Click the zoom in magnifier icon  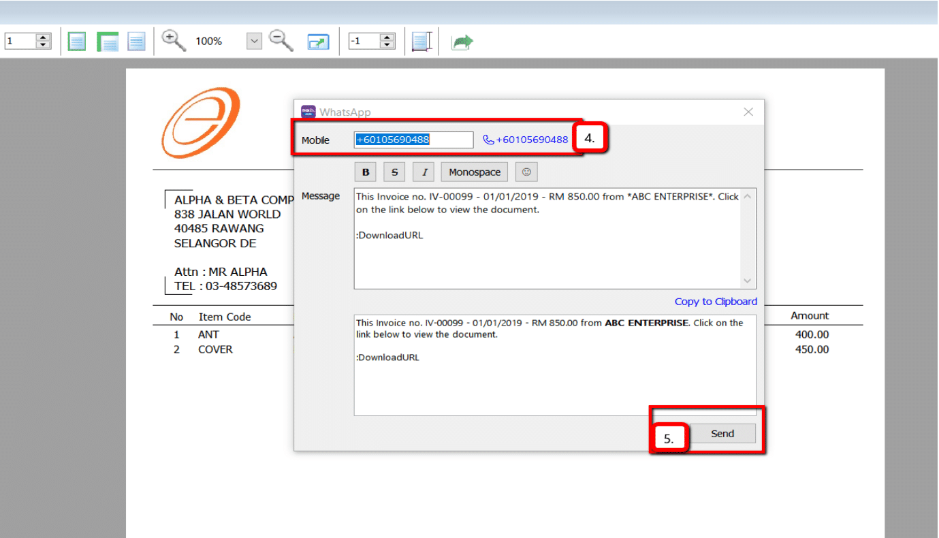click(x=174, y=41)
